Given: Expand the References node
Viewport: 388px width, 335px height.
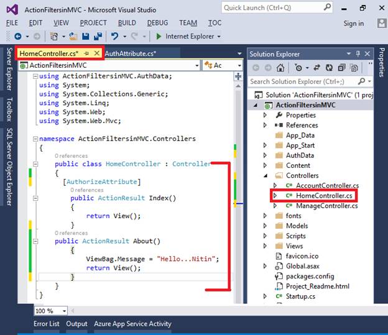Looking at the screenshot, I should 266,125.
